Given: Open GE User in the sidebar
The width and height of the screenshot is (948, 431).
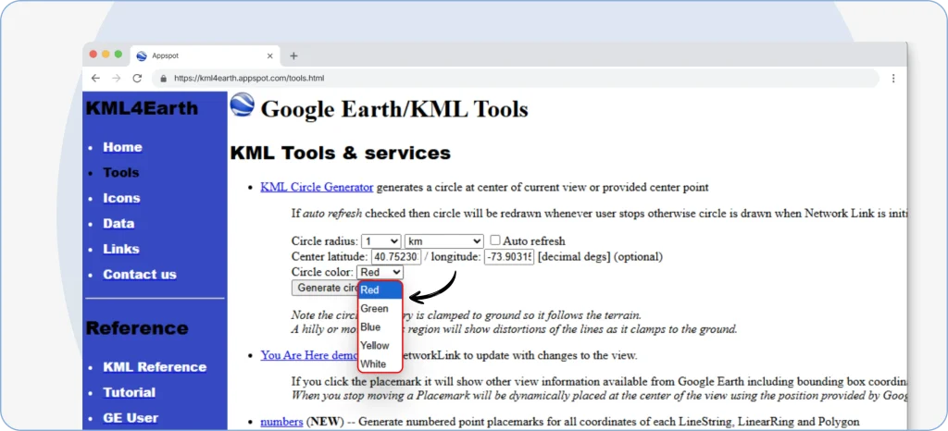Looking at the screenshot, I should click(131, 418).
